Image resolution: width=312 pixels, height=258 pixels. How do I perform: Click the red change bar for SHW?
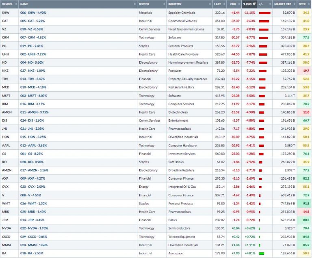tap(264, 13)
